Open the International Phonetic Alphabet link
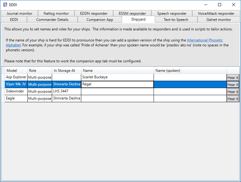241x182 pixels. (205, 40)
